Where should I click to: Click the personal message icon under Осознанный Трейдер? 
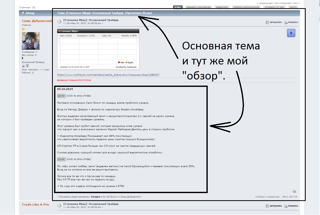tap(27, 66)
